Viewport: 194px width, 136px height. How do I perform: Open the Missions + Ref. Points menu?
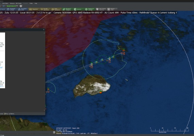tap(16, 3)
